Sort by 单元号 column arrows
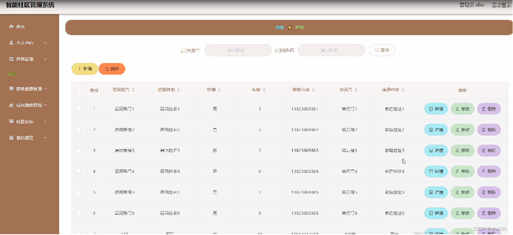The width and height of the screenshot is (513, 235). tap(356, 90)
